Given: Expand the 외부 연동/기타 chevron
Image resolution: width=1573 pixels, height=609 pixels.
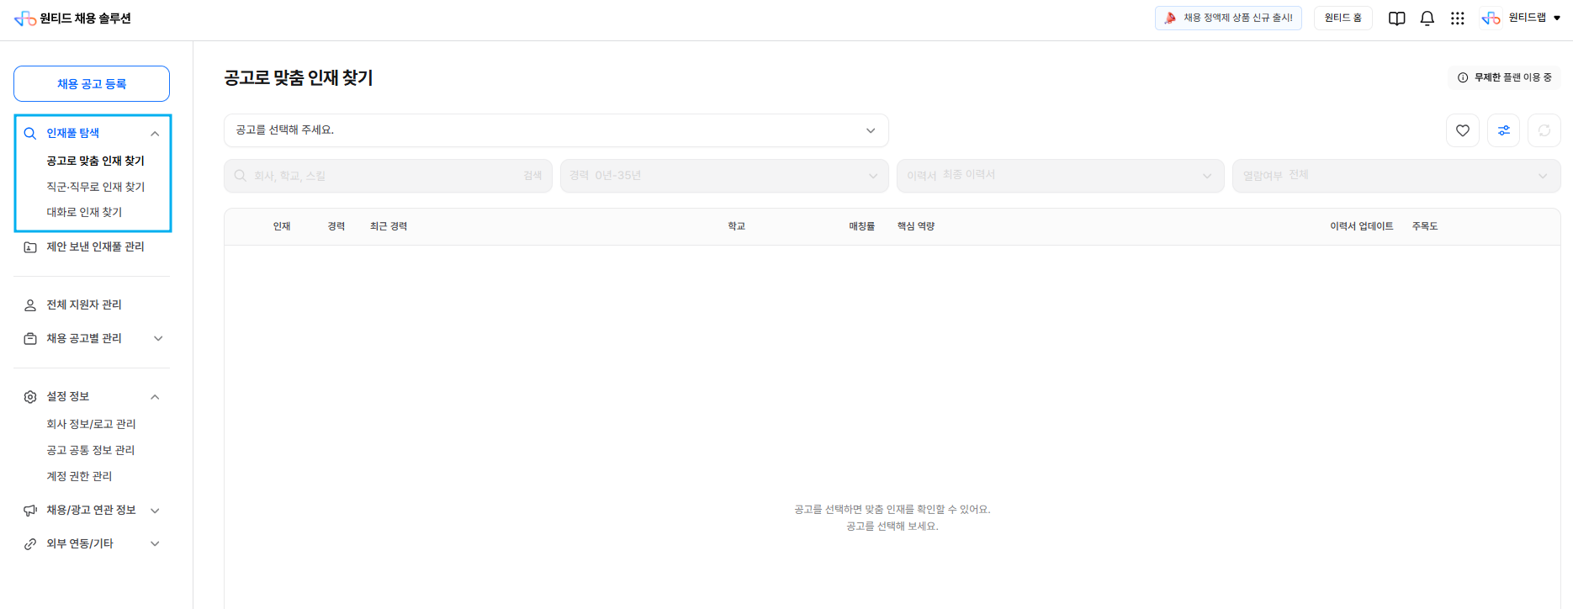Looking at the screenshot, I should coord(155,544).
